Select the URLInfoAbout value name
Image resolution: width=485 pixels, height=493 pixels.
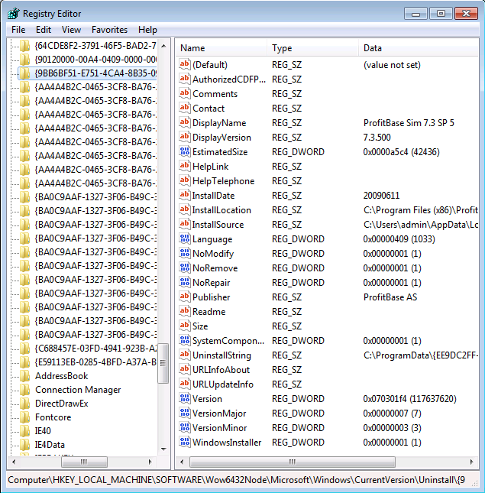click(221, 370)
